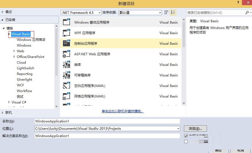Select 类库 template name

click(78, 65)
